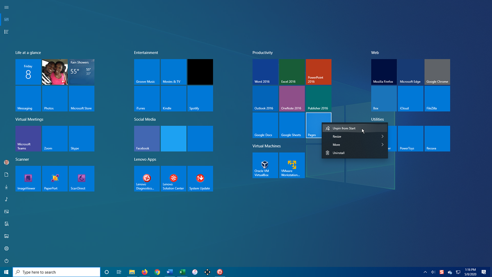This screenshot has height=277, width=492.
Task: Open the OneNote 2016 tile
Action: pos(292,98)
